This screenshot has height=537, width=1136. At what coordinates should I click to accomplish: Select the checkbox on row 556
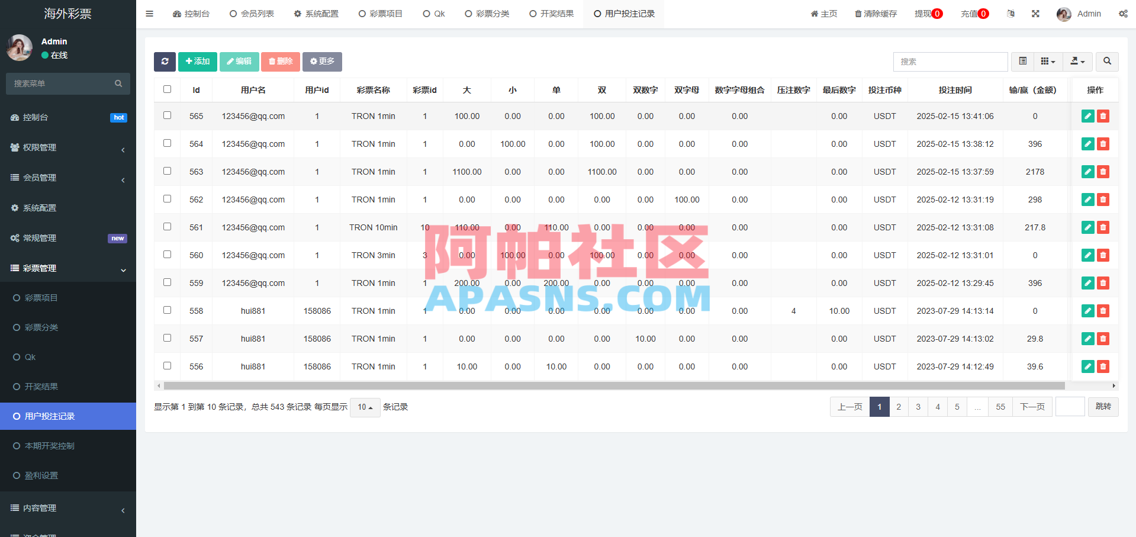coord(167,366)
